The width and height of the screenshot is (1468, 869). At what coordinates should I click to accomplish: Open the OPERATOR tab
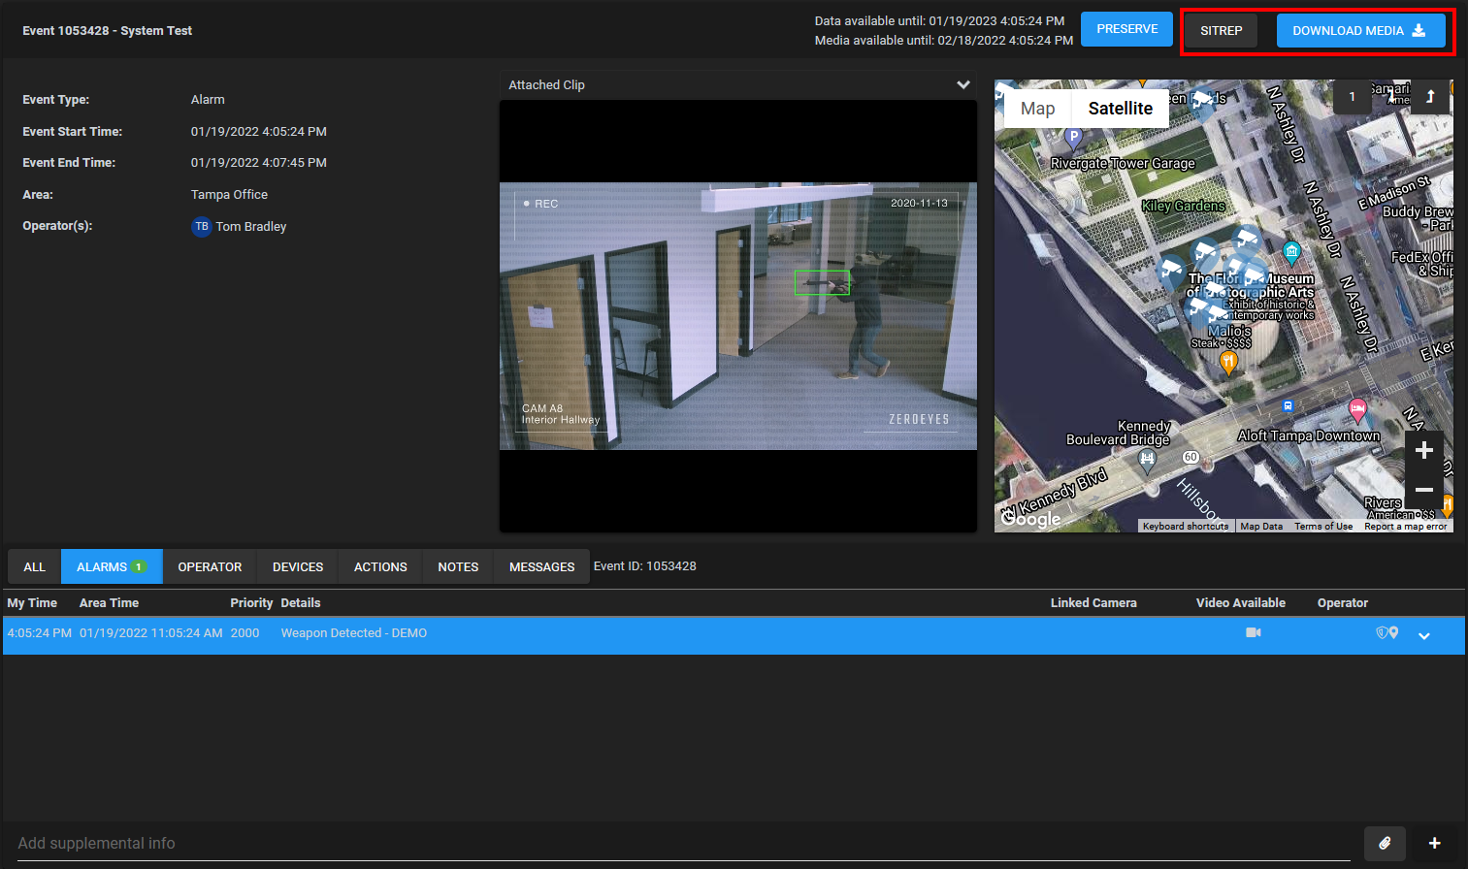click(210, 566)
